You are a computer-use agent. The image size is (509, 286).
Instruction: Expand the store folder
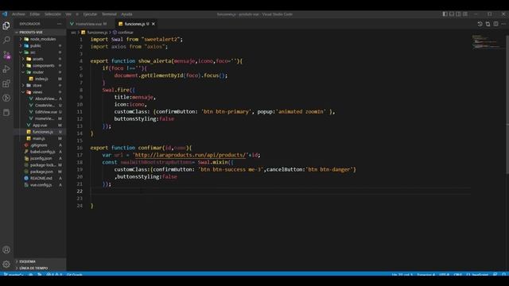(40, 85)
